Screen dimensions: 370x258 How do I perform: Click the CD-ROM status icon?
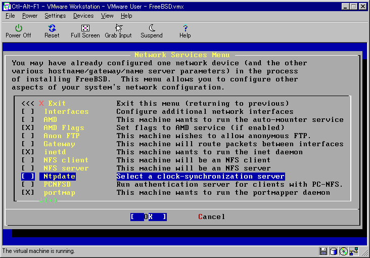click(x=344, y=251)
